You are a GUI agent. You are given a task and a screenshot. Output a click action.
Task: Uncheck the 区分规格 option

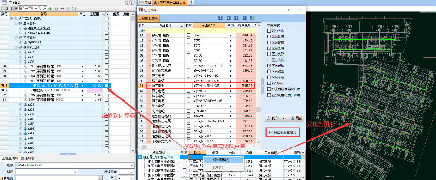(x=269, y=65)
